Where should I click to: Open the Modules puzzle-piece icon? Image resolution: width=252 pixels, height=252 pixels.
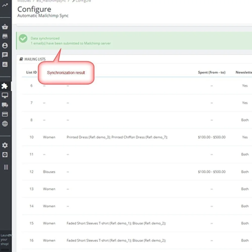click(5, 86)
